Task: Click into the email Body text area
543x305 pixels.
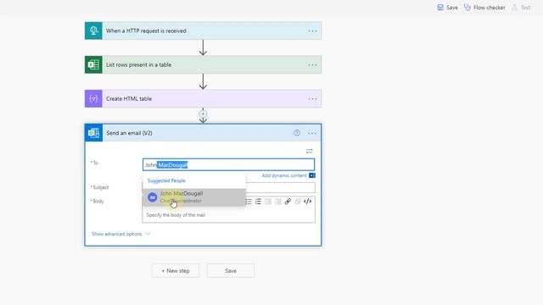Action: (x=228, y=215)
